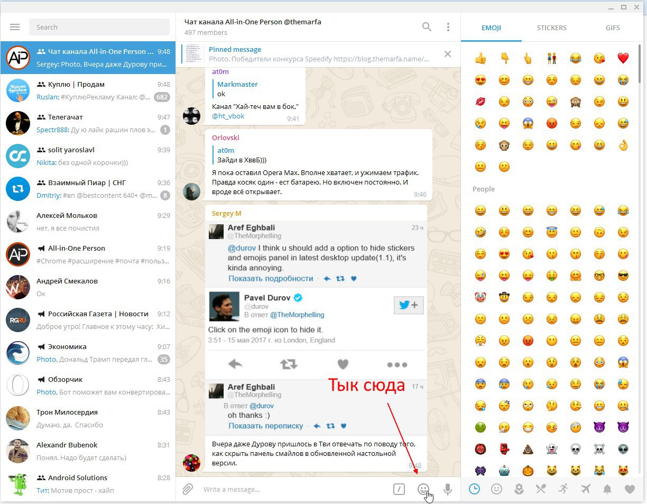Open the Обзорчик channel
This screenshot has height=504, width=647.
point(88,386)
